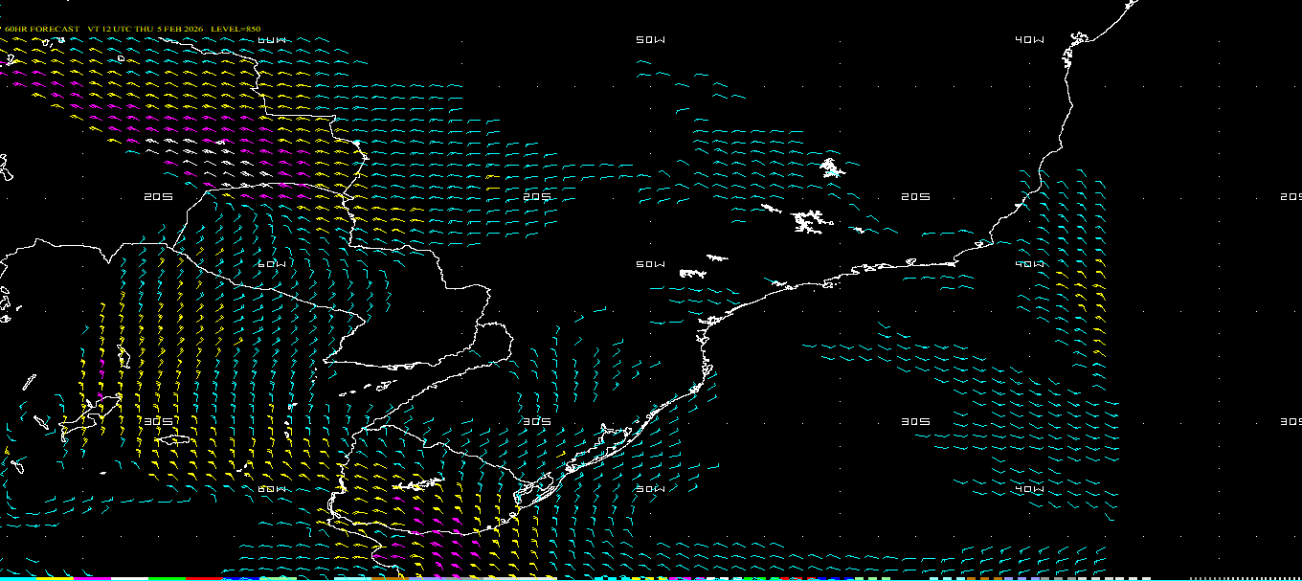This screenshot has width=1302, height=581.
Task: Select the 50W label in the bottom row
Action: point(650,489)
